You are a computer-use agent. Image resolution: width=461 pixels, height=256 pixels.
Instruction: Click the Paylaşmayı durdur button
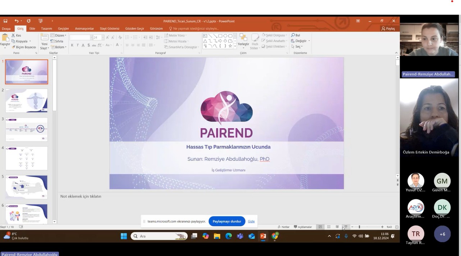[227, 222]
